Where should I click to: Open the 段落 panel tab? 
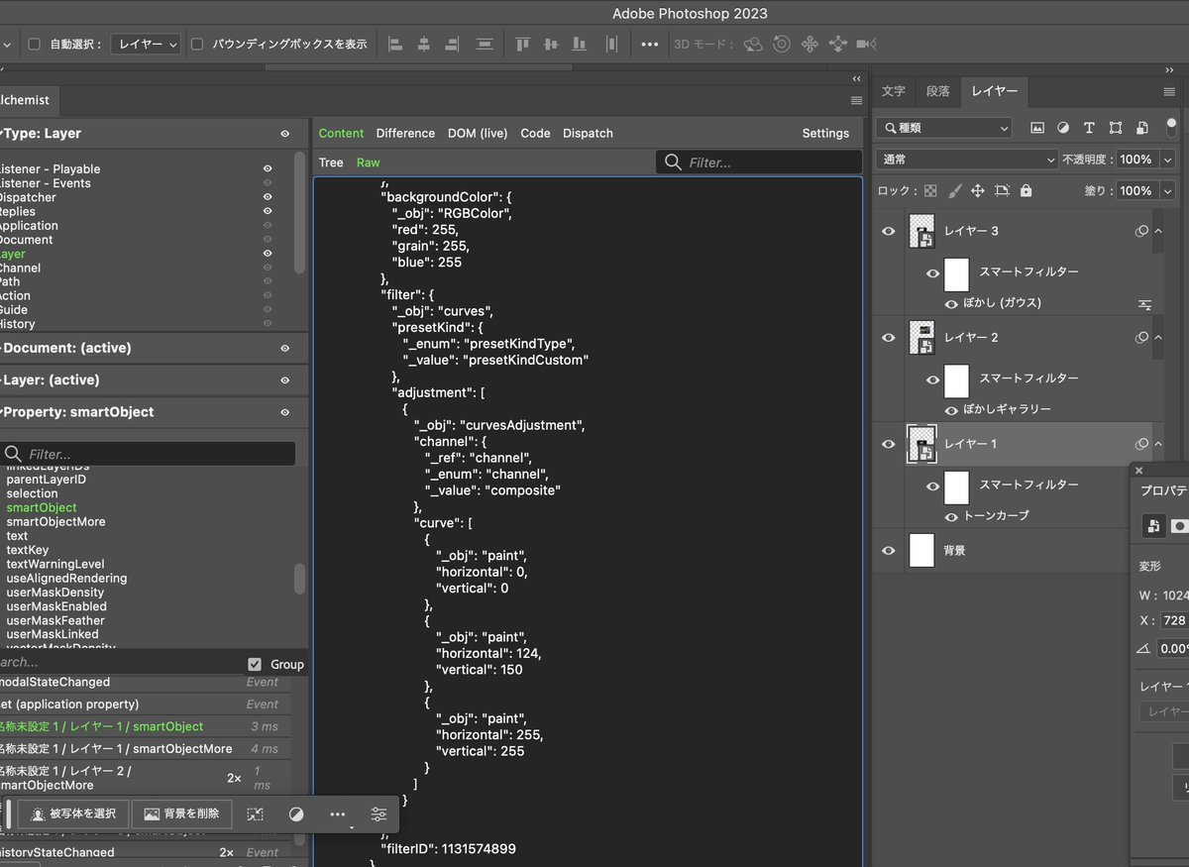click(937, 91)
